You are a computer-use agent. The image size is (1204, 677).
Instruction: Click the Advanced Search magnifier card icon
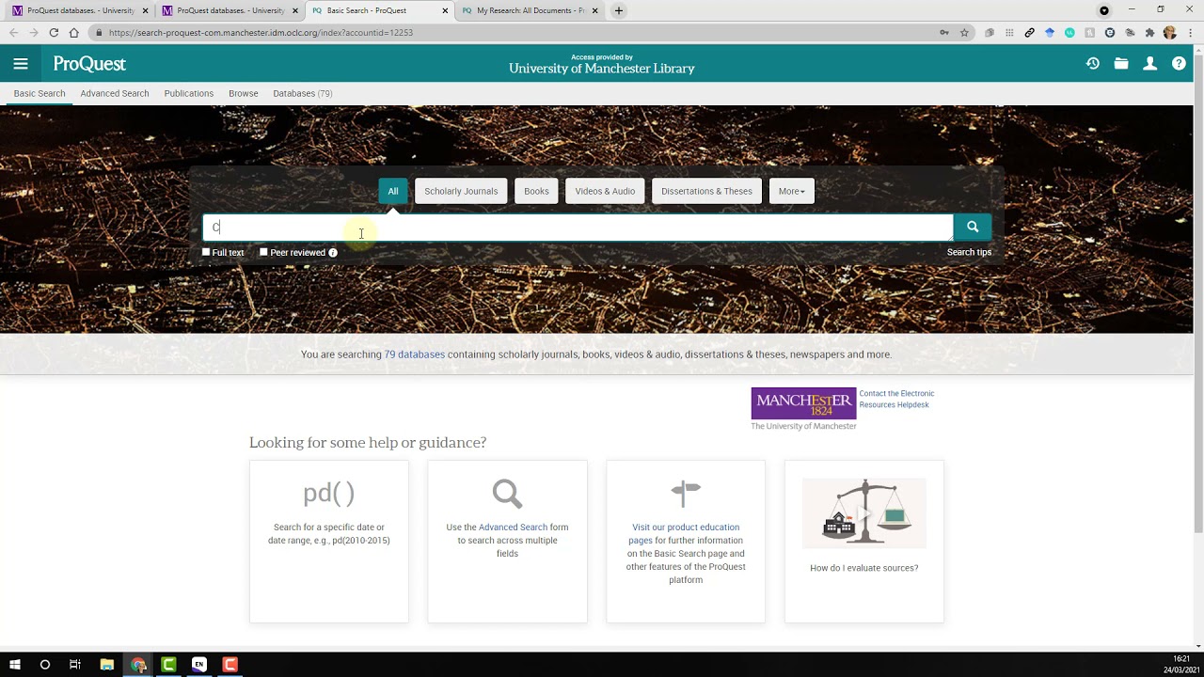(x=507, y=494)
